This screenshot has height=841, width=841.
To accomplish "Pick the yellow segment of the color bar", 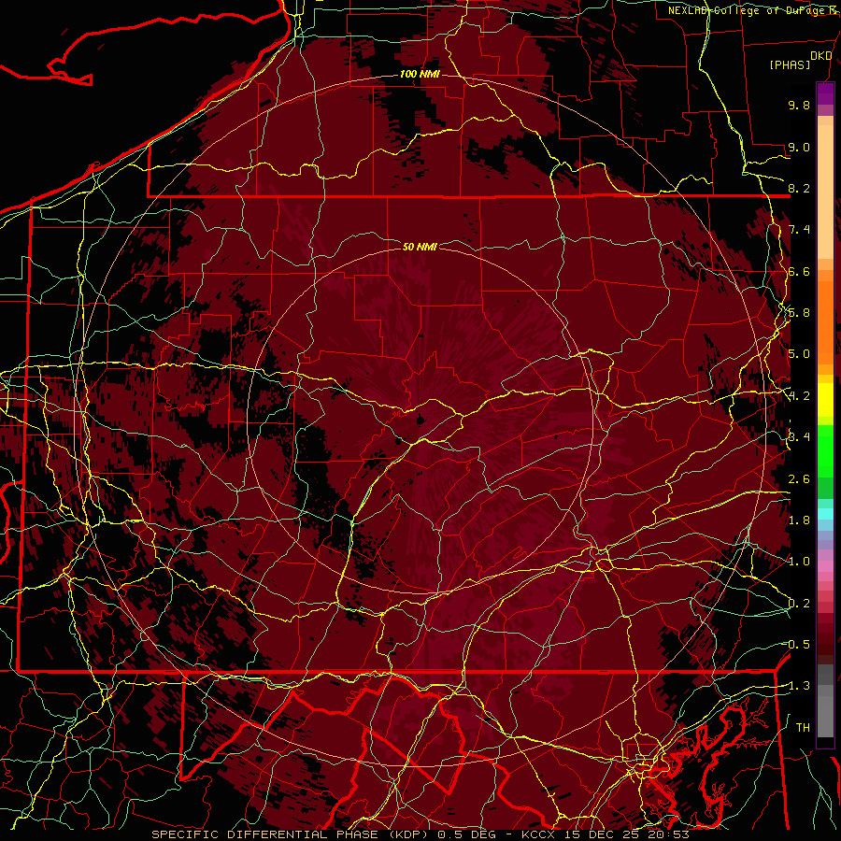I will [x=825, y=400].
